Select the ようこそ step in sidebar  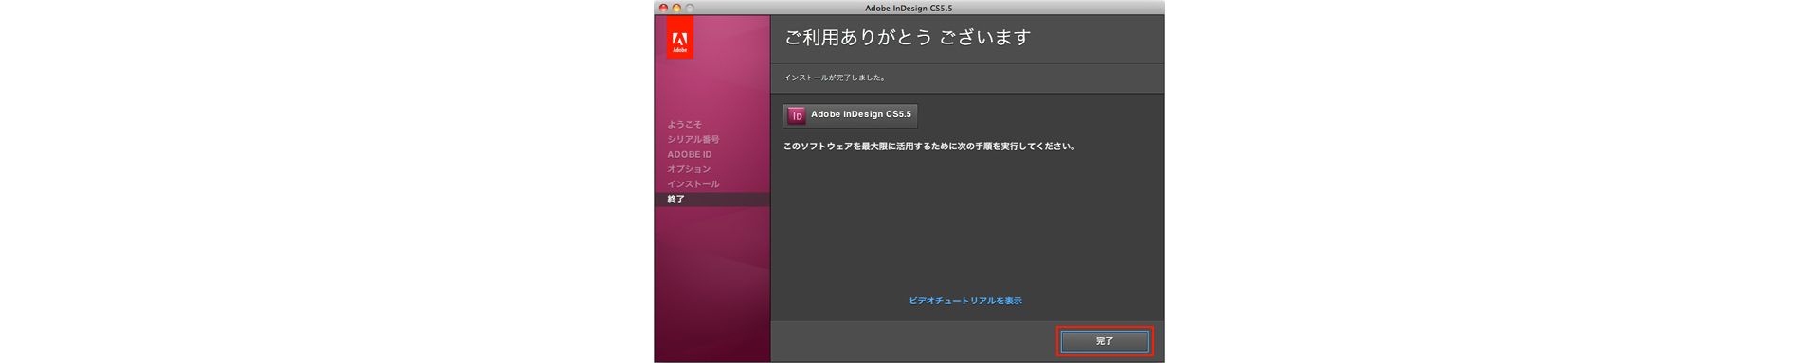coord(684,125)
